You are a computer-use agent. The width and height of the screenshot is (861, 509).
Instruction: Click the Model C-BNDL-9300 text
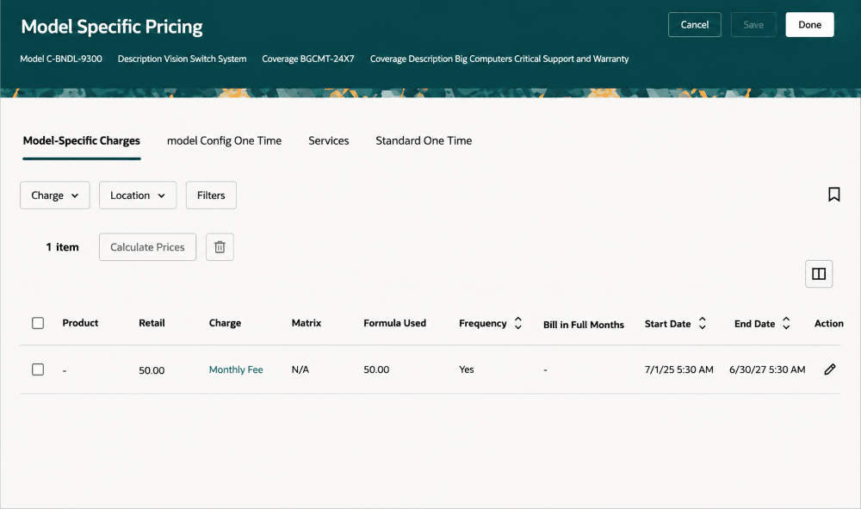[61, 59]
